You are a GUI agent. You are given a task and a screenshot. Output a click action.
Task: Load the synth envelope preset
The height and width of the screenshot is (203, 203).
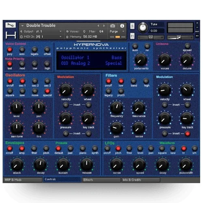point(95,148)
